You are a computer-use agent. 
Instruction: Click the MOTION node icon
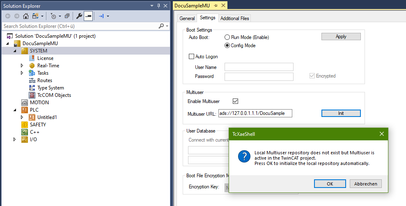click(25, 103)
